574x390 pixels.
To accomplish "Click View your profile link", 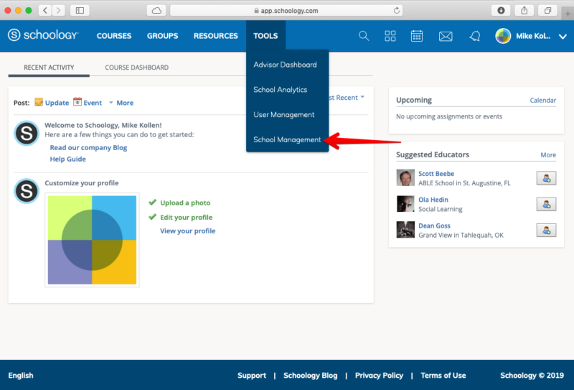I will 188,231.
